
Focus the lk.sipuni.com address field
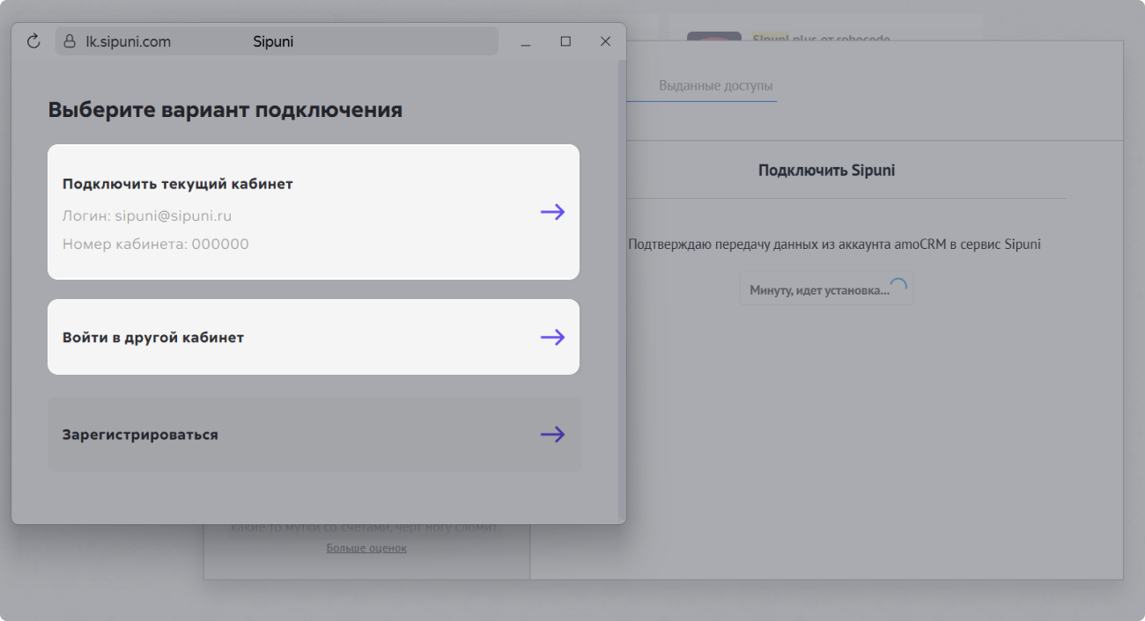tap(277, 41)
